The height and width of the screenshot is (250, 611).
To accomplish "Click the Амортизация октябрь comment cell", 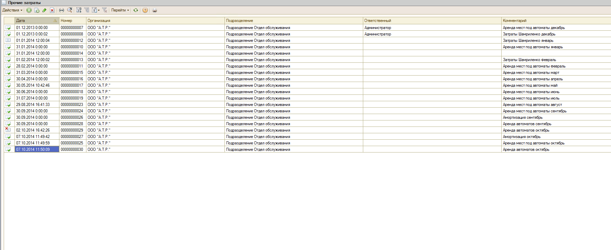I will [x=522, y=137].
